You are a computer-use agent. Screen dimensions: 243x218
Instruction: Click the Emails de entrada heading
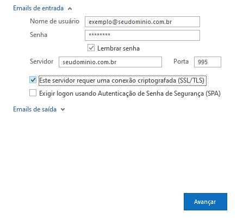(x=39, y=8)
